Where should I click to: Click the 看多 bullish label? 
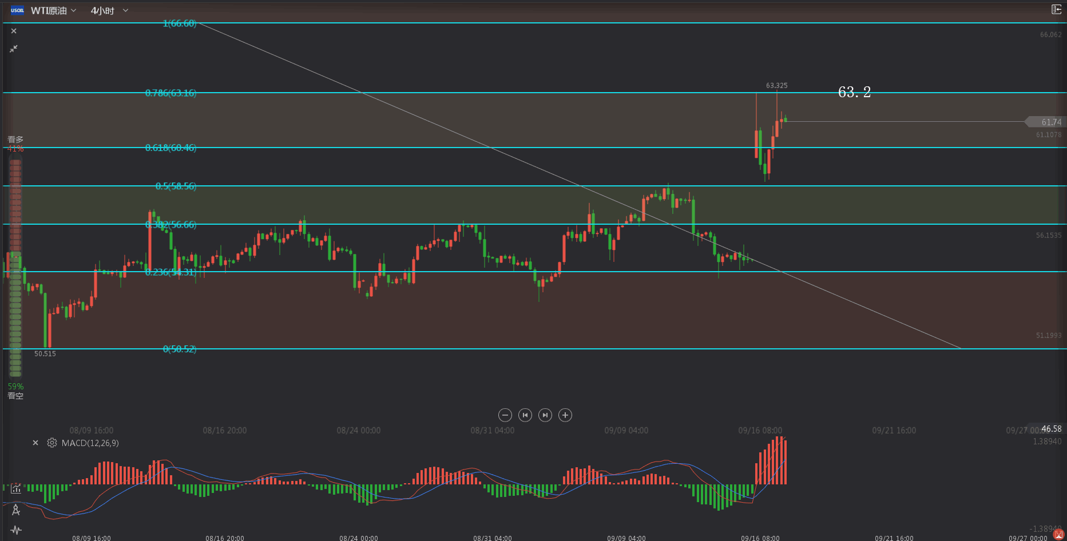tap(15, 140)
